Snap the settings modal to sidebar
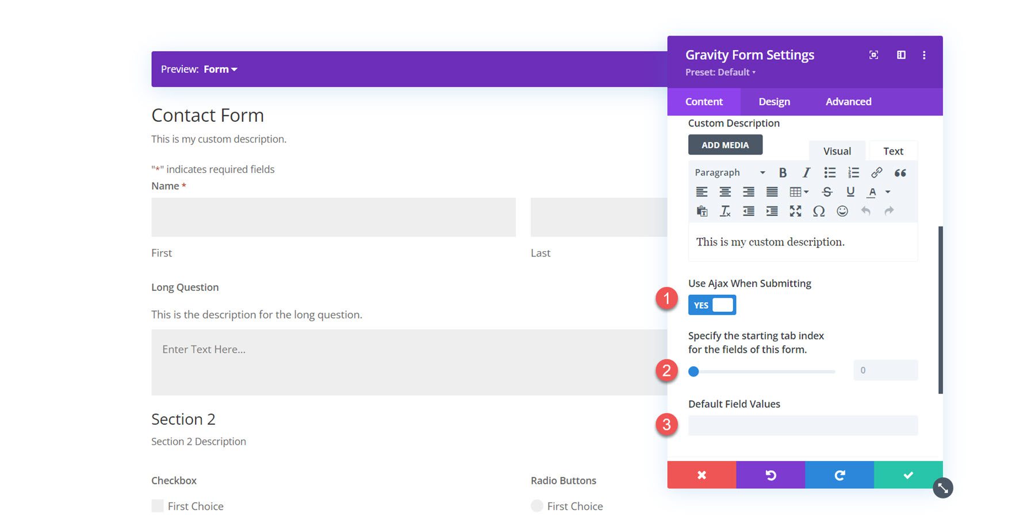 (x=901, y=55)
